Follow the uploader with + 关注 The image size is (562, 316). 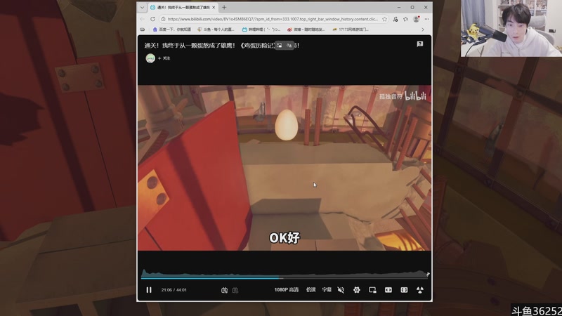coord(164,58)
